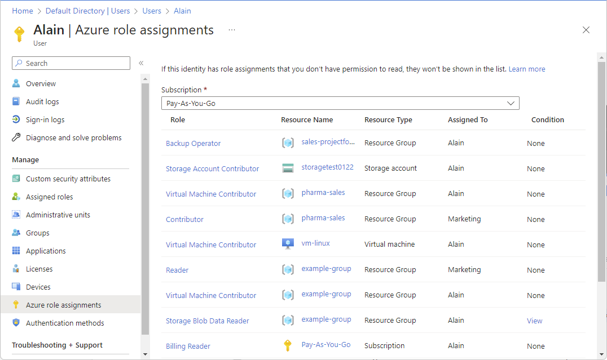Click the Audit logs icon
607x360 pixels.
click(16, 101)
